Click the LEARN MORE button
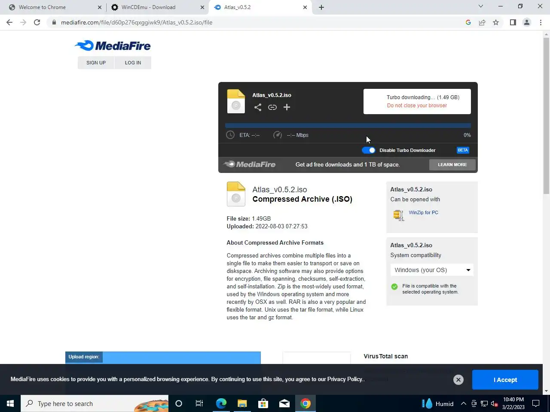Screen dimensions: 550x412 click(452, 165)
